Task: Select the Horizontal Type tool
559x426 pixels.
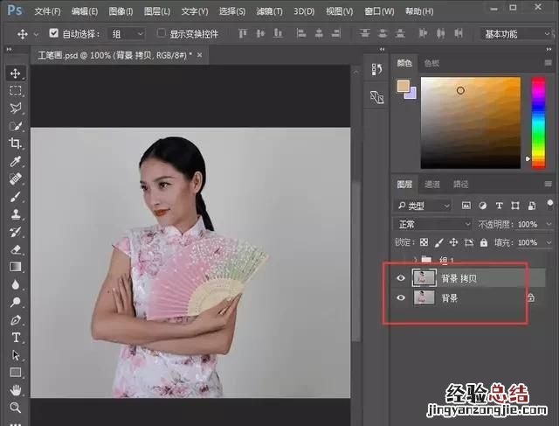Action: (x=16, y=338)
